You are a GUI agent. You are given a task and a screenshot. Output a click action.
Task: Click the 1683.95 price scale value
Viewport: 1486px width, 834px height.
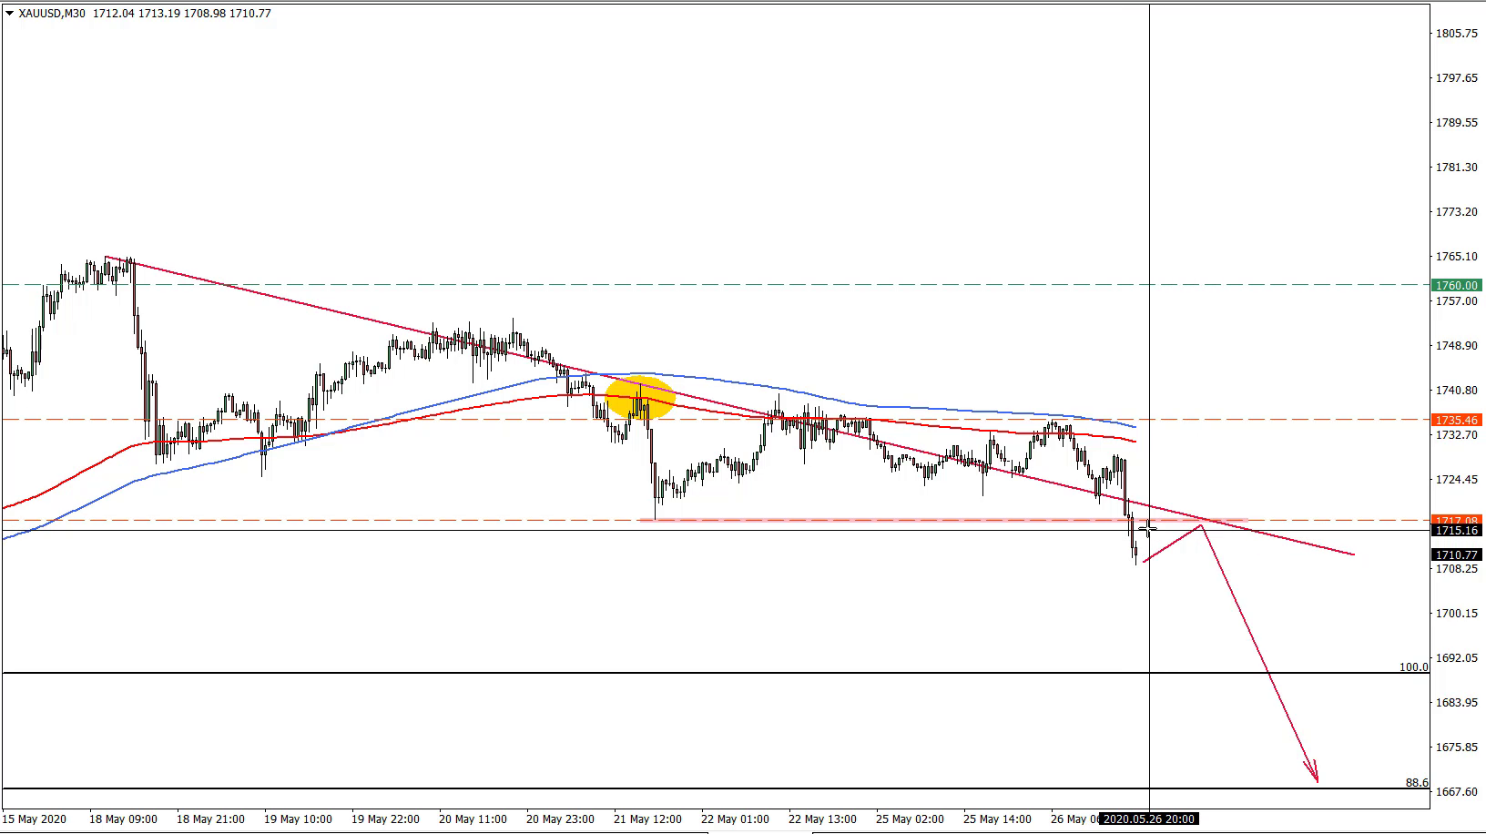(x=1456, y=703)
